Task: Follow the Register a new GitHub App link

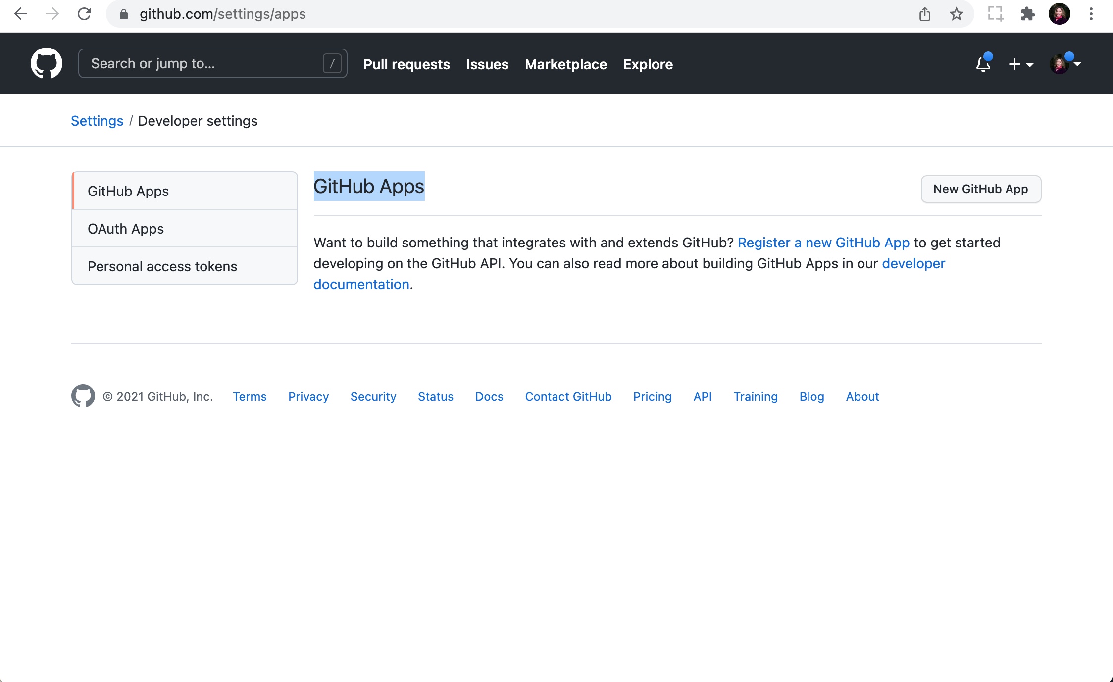Action: 823,243
